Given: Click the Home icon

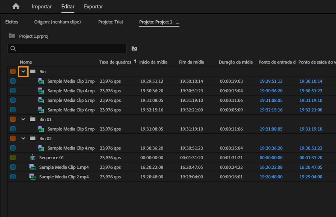Looking at the screenshot, I should [16, 7].
